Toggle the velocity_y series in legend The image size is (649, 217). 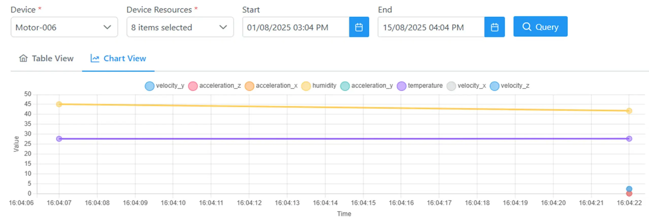pyautogui.click(x=149, y=86)
